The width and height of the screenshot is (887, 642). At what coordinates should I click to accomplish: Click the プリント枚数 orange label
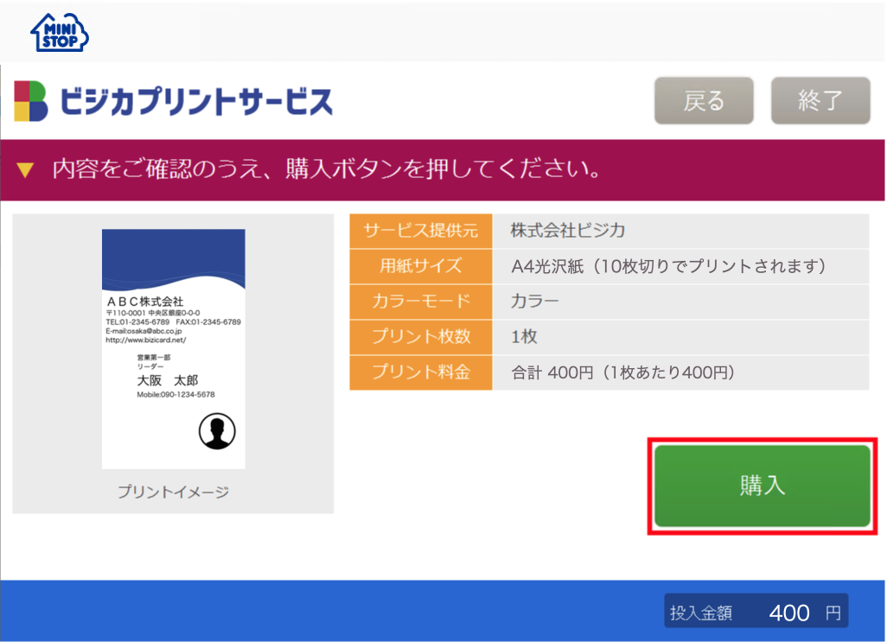point(420,337)
